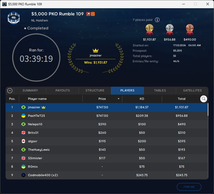Click the info icon beside 7 places paid

[x=157, y=20]
